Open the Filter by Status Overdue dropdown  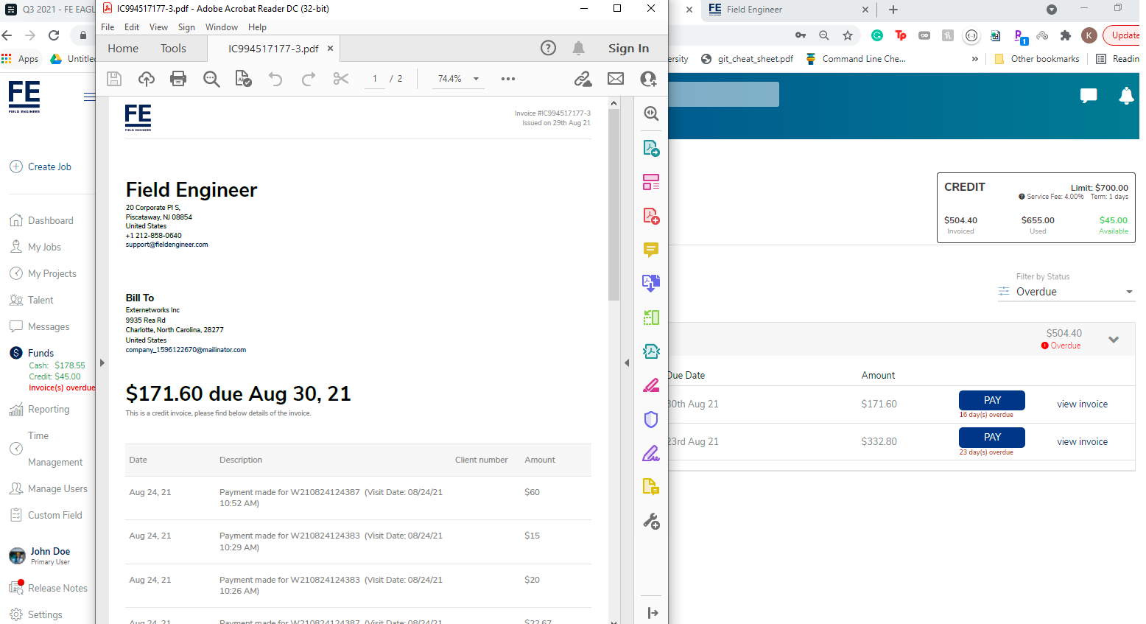[x=1065, y=292]
